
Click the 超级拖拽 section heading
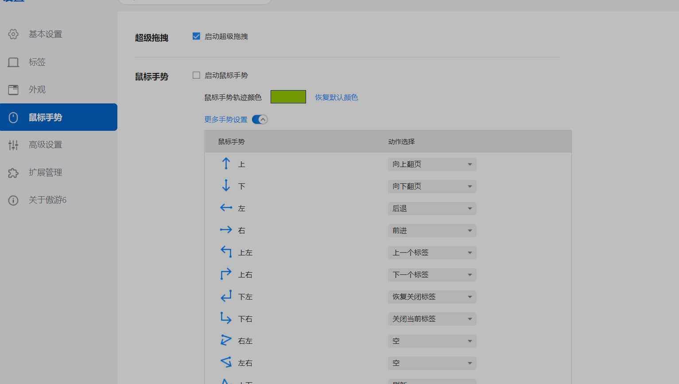(x=151, y=38)
